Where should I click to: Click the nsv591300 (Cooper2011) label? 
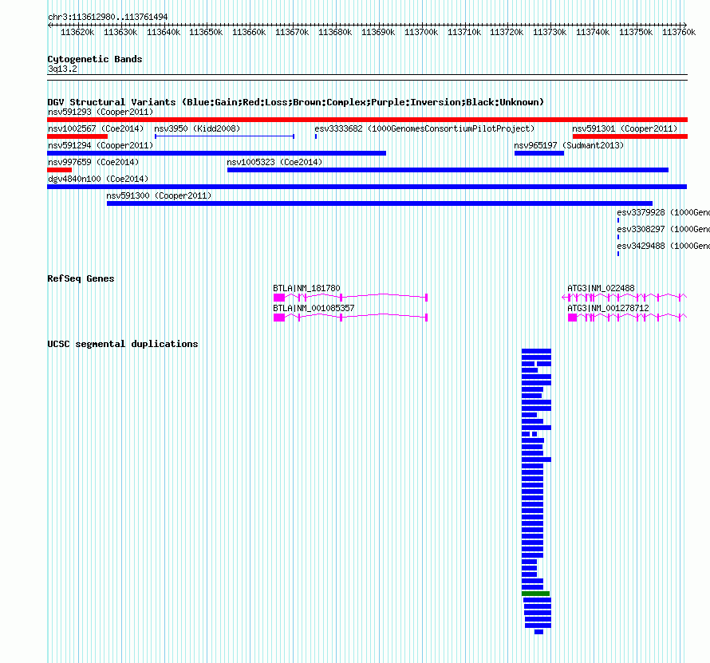click(x=159, y=195)
